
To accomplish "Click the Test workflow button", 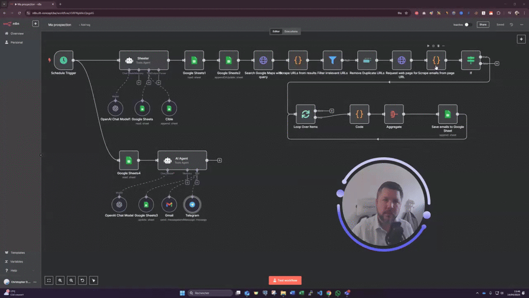I will click(x=285, y=280).
